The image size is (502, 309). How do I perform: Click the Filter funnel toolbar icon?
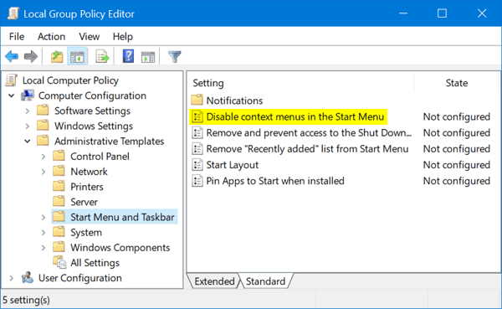click(x=175, y=57)
